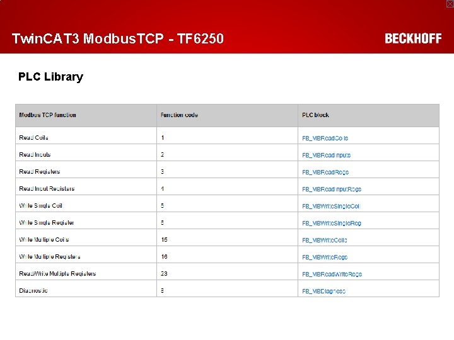Open the FB_MBReadWriteRegs block link
454x340 pixels.
(x=332, y=275)
